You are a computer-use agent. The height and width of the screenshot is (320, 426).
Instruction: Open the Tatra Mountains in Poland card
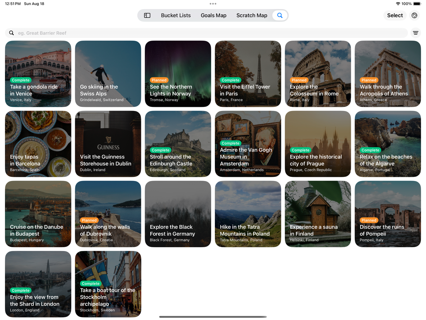click(248, 214)
